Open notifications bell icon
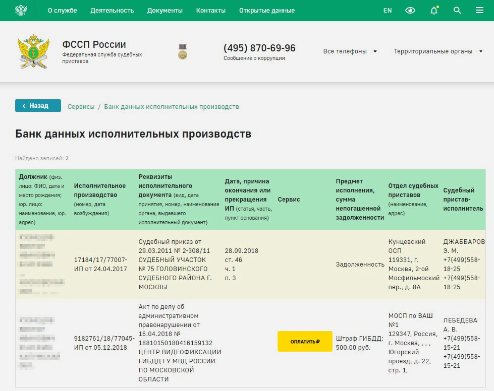494x391 pixels. [x=434, y=11]
